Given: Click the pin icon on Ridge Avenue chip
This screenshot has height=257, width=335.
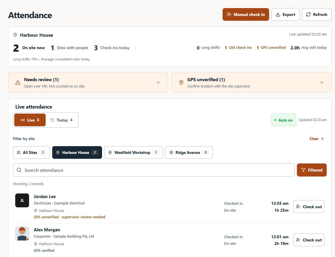Looking at the screenshot, I should (171, 152).
